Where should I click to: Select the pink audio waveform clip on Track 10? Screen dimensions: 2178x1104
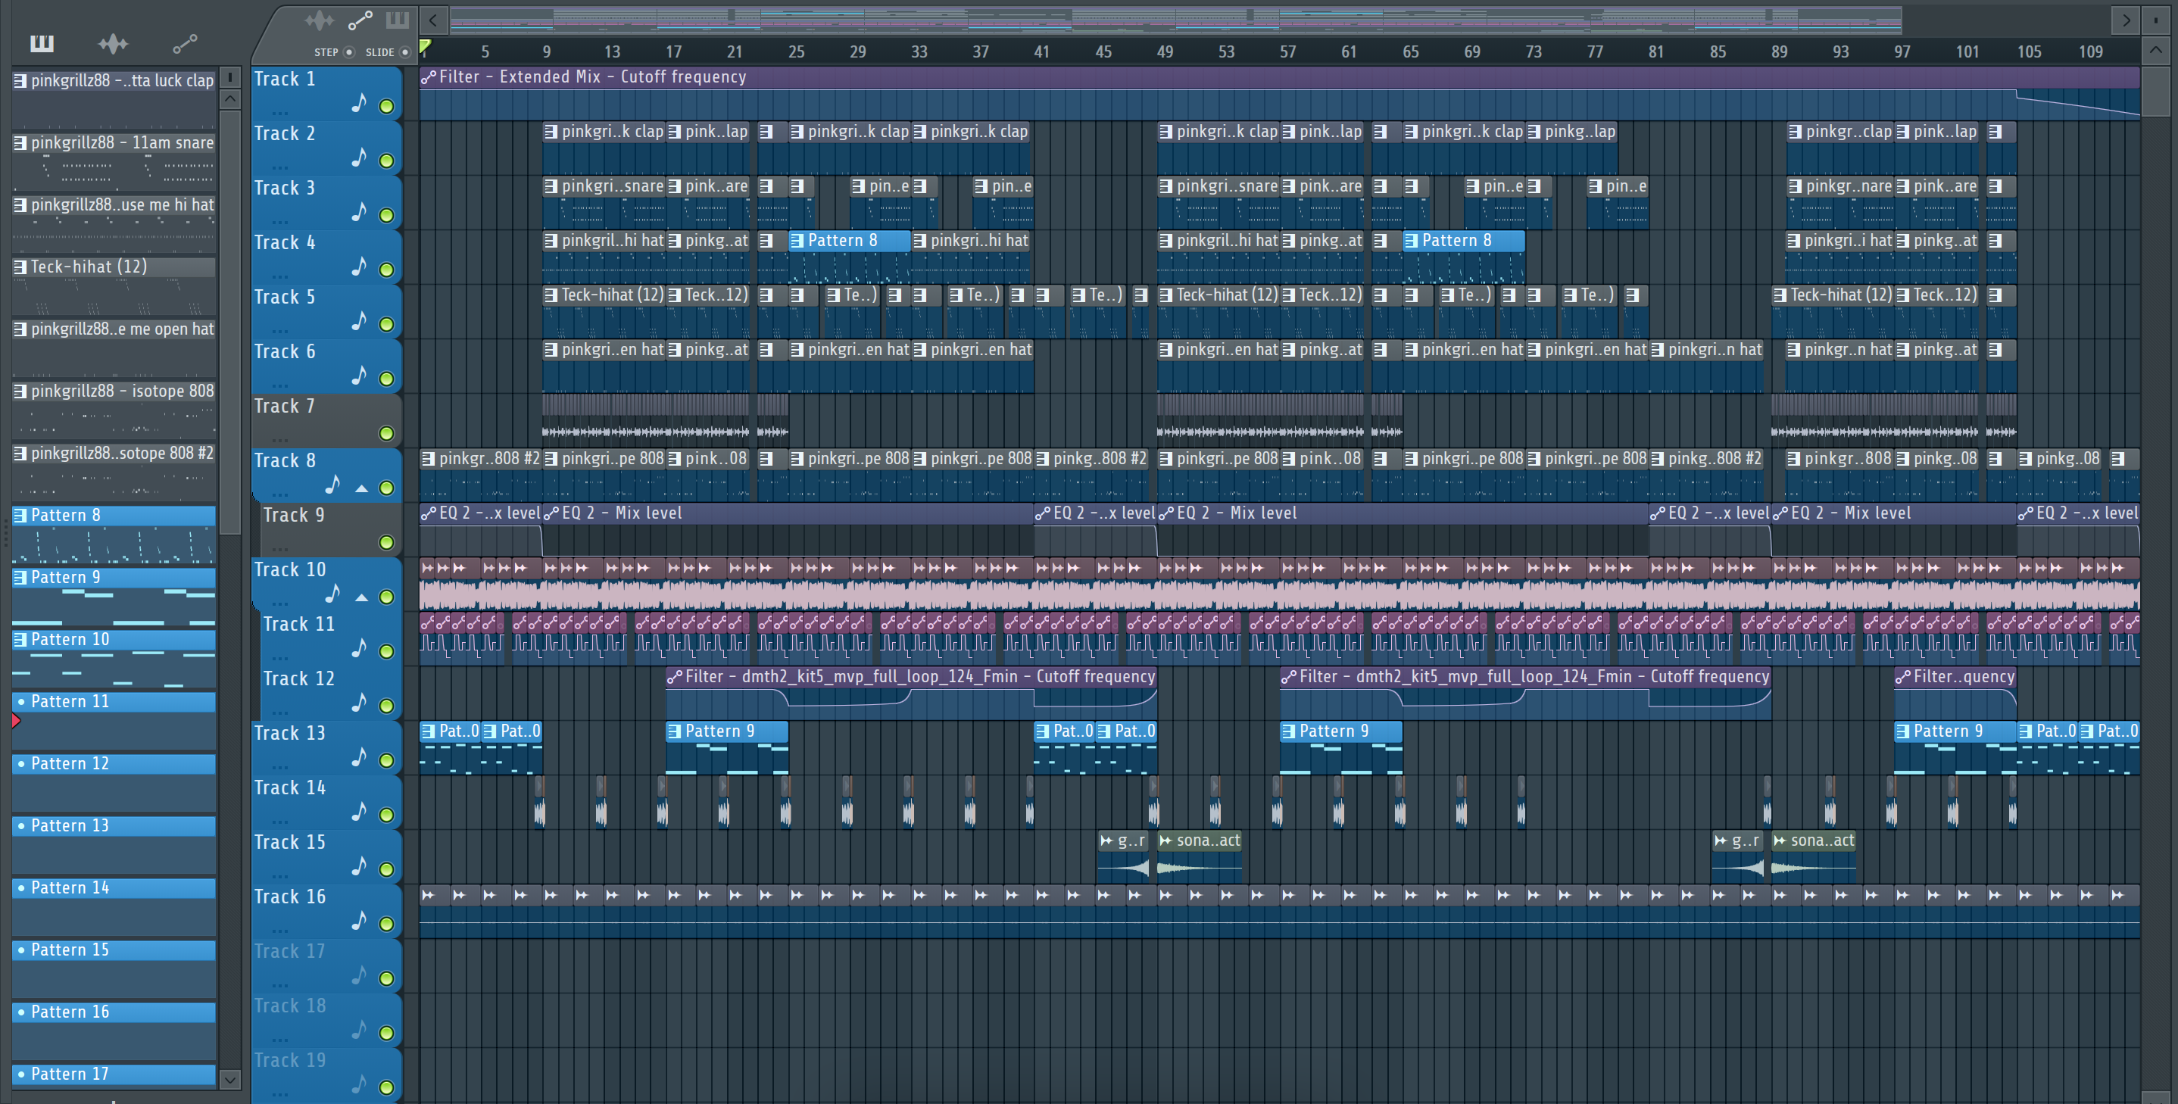point(1279,584)
